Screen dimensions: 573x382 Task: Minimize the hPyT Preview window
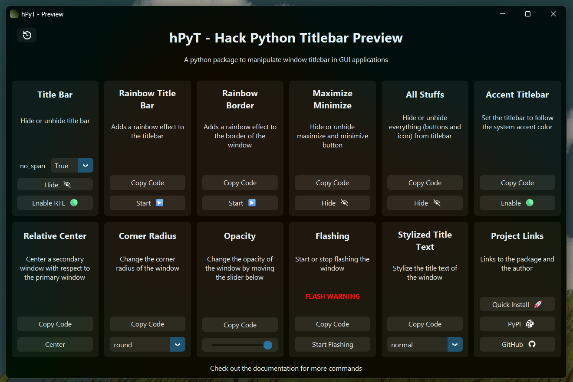(x=503, y=14)
